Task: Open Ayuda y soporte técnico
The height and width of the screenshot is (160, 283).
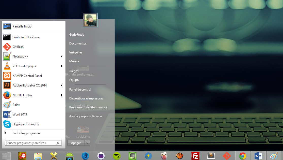Action: (86, 116)
